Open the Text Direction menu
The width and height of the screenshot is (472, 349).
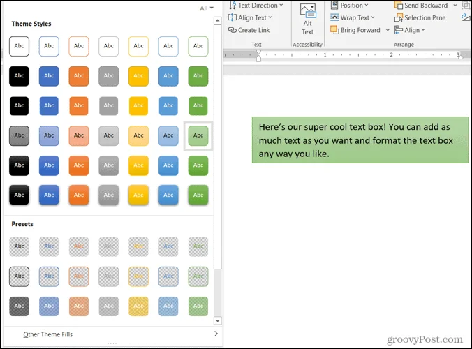click(256, 6)
